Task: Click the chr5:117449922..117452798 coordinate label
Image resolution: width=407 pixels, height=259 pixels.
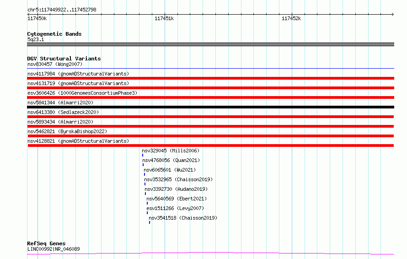Action: click(62, 10)
